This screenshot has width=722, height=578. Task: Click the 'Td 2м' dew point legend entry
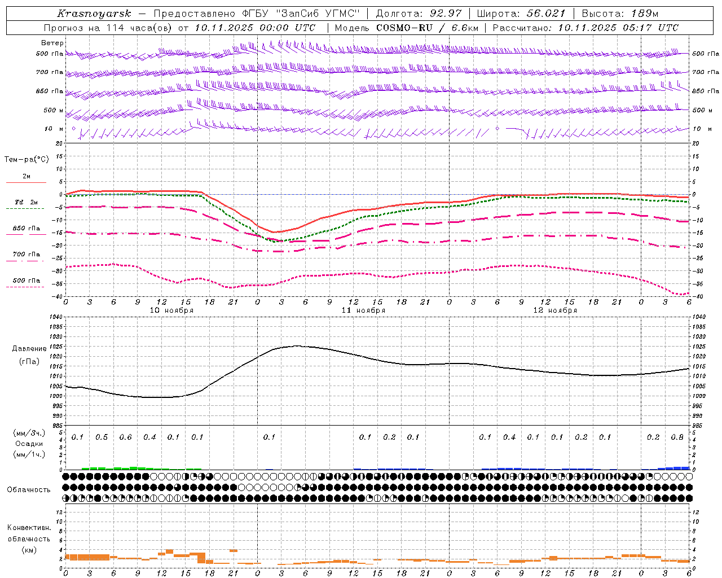(x=26, y=202)
